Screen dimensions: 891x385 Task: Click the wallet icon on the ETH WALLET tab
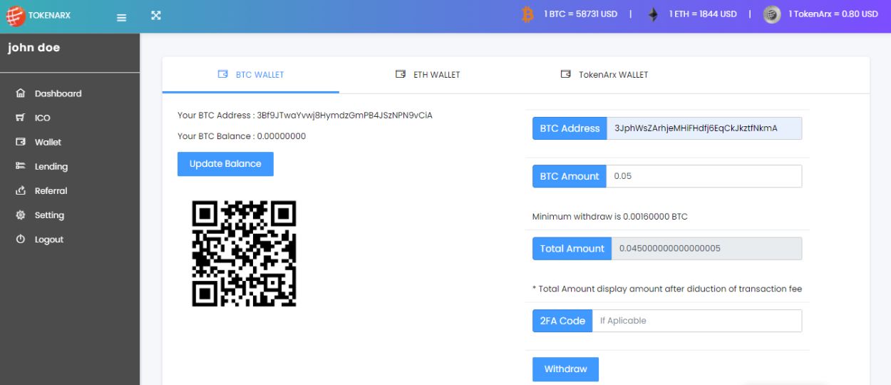(401, 74)
